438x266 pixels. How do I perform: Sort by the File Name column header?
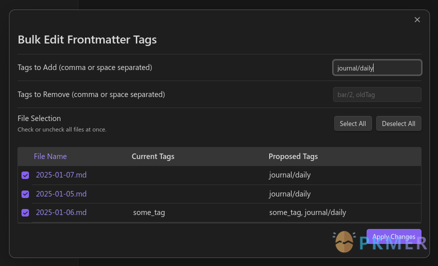tap(50, 156)
